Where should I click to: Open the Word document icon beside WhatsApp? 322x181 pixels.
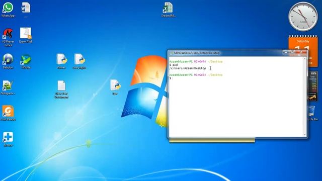point(26,9)
